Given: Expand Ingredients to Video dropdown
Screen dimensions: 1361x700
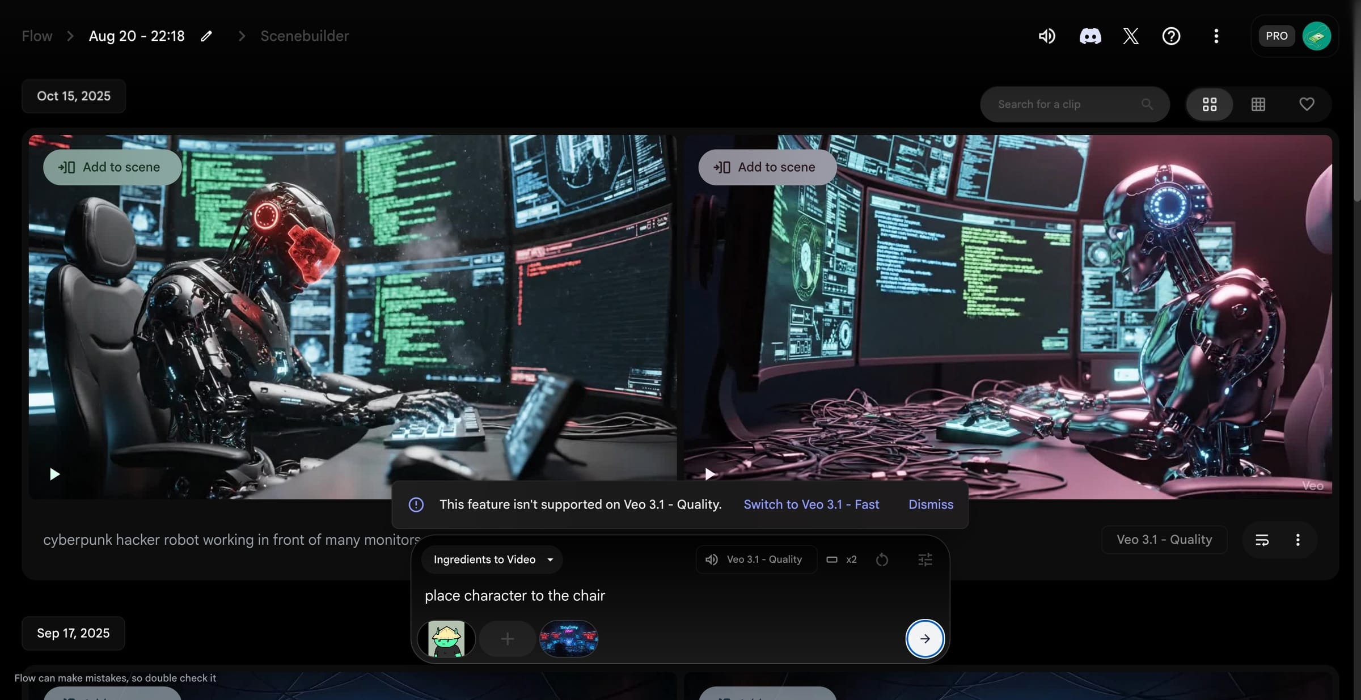Looking at the screenshot, I should coord(492,560).
